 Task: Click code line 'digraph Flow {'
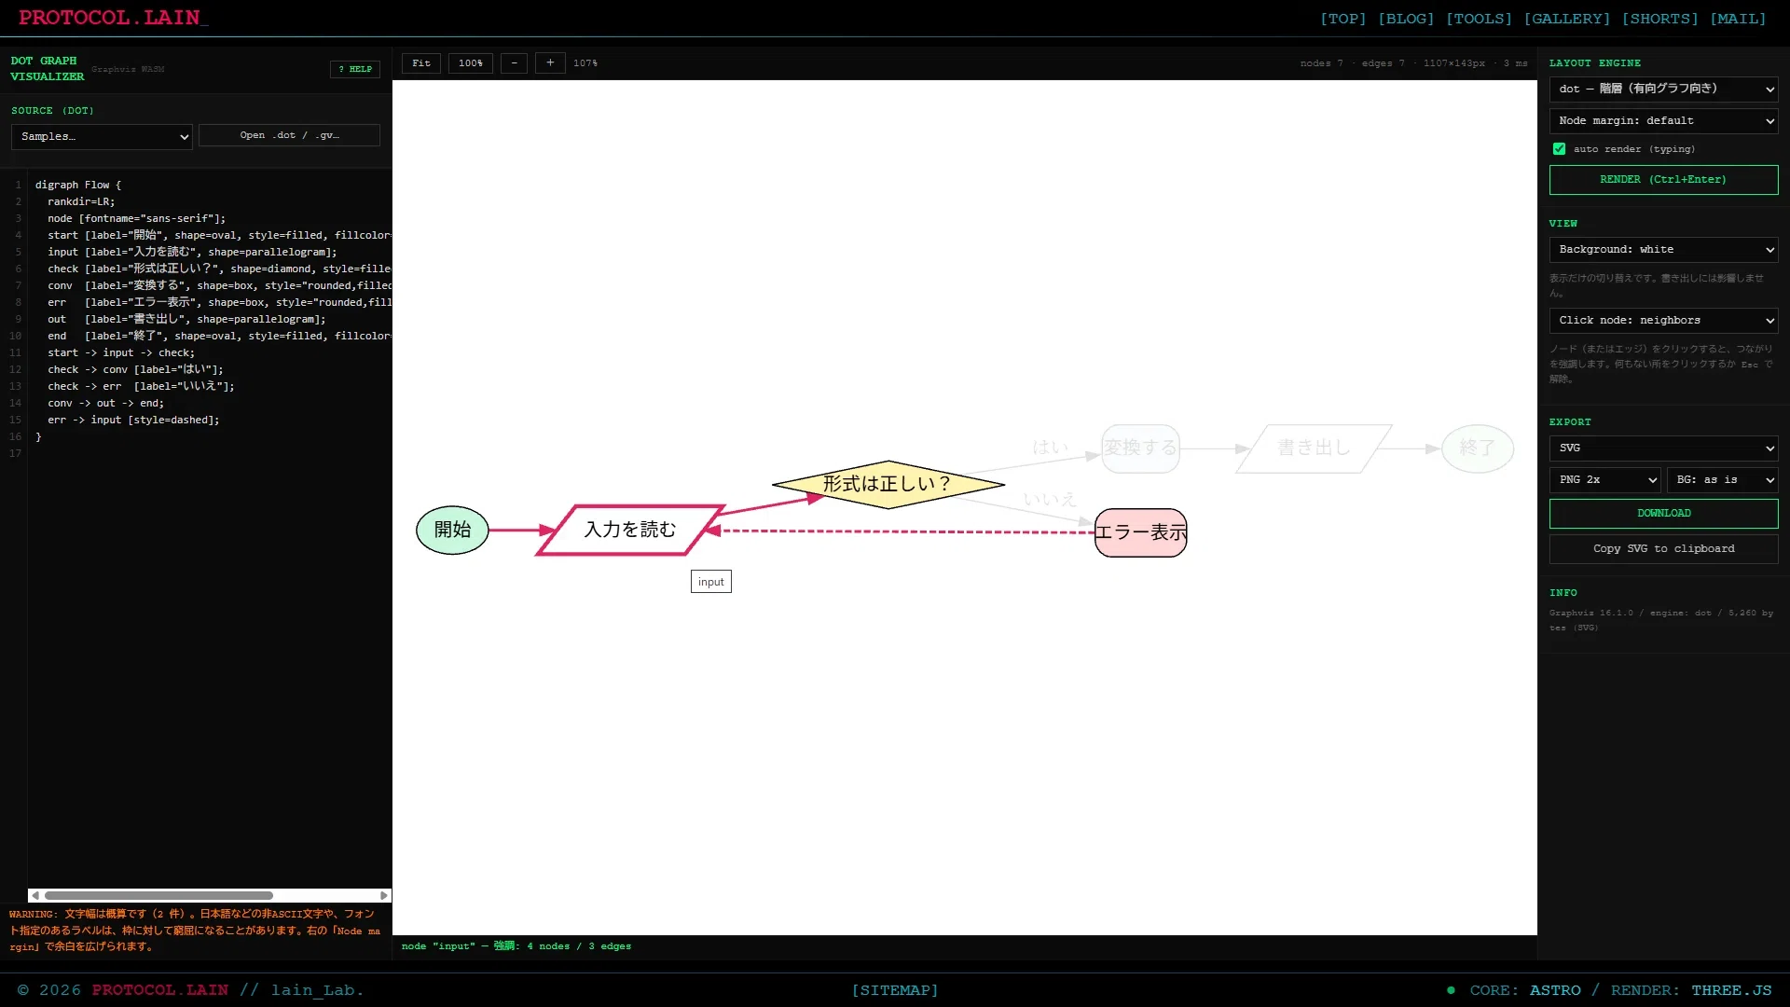(78, 185)
